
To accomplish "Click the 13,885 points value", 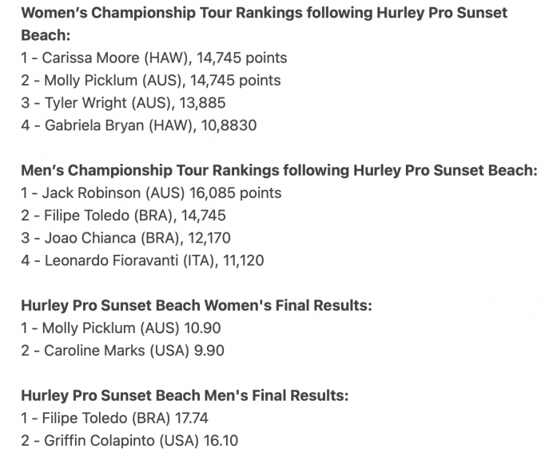I will click(202, 103).
